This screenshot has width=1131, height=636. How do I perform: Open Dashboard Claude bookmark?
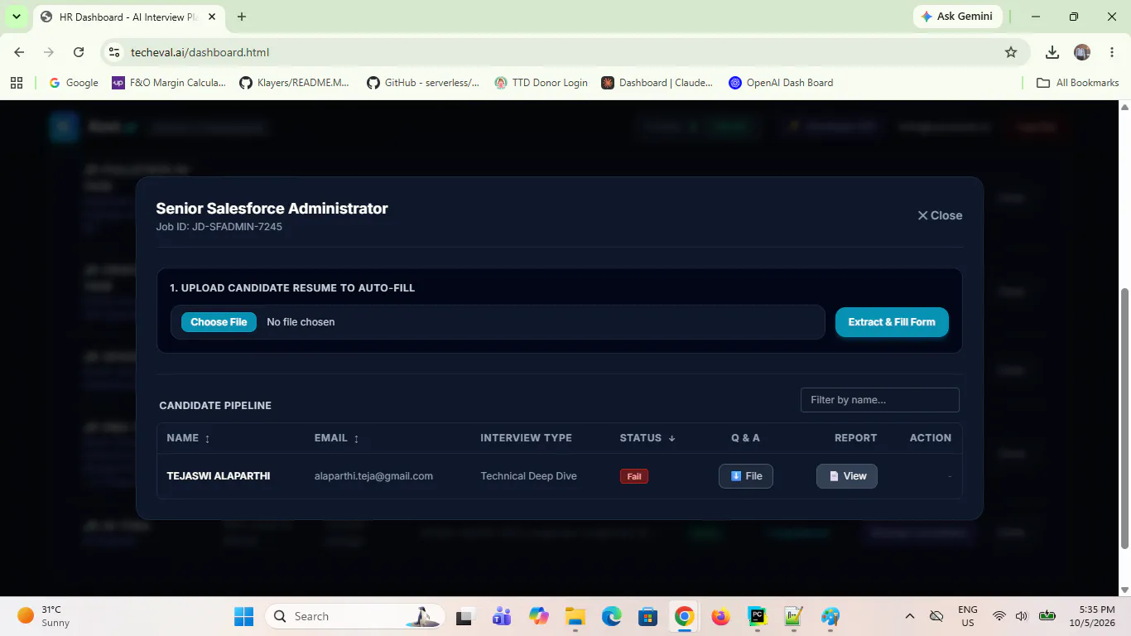point(657,83)
